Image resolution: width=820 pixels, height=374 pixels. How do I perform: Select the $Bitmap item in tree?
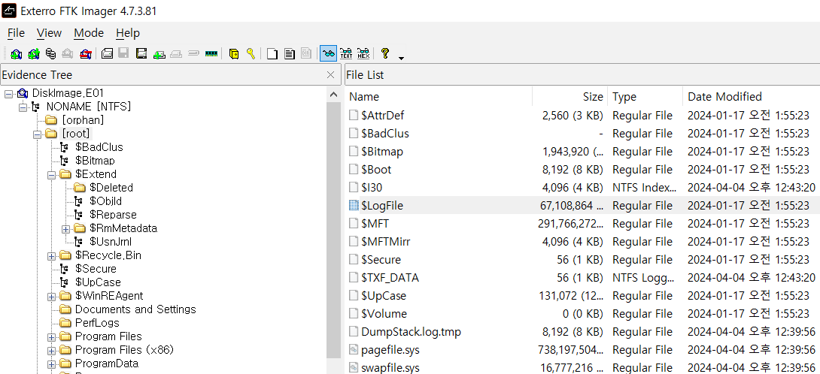point(95,161)
